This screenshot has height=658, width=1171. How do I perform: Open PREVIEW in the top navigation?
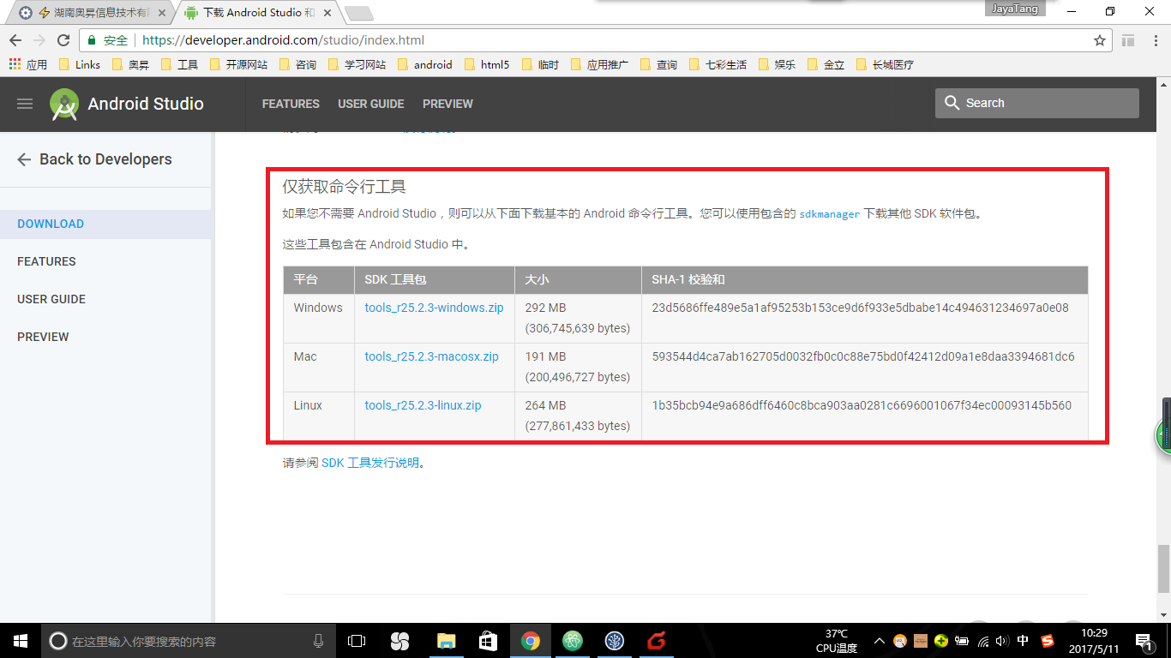[x=447, y=104]
